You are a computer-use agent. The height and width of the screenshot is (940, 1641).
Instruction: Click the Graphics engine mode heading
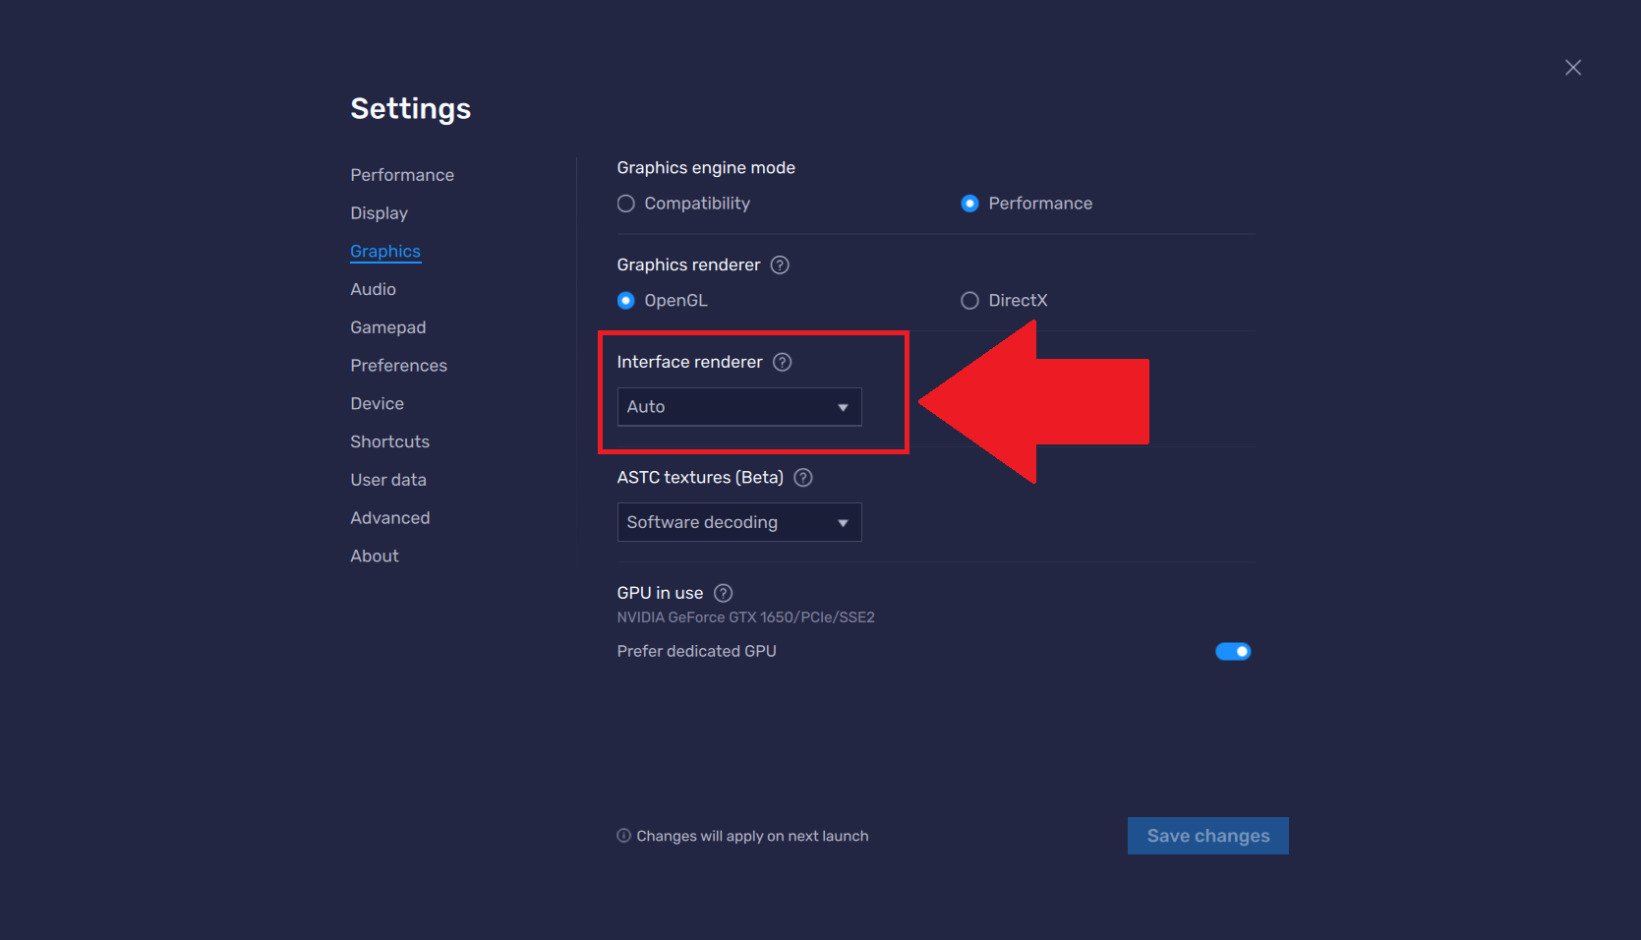point(706,168)
